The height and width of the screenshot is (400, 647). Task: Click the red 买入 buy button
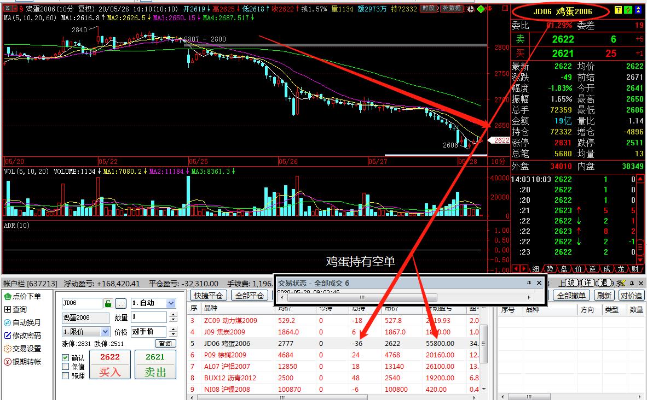coord(109,364)
